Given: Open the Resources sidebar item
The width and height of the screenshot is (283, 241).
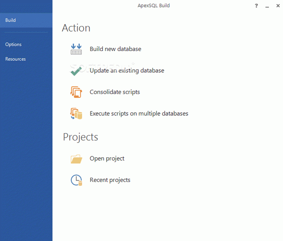Looking at the screenshot, I should [x=16, y=59].
